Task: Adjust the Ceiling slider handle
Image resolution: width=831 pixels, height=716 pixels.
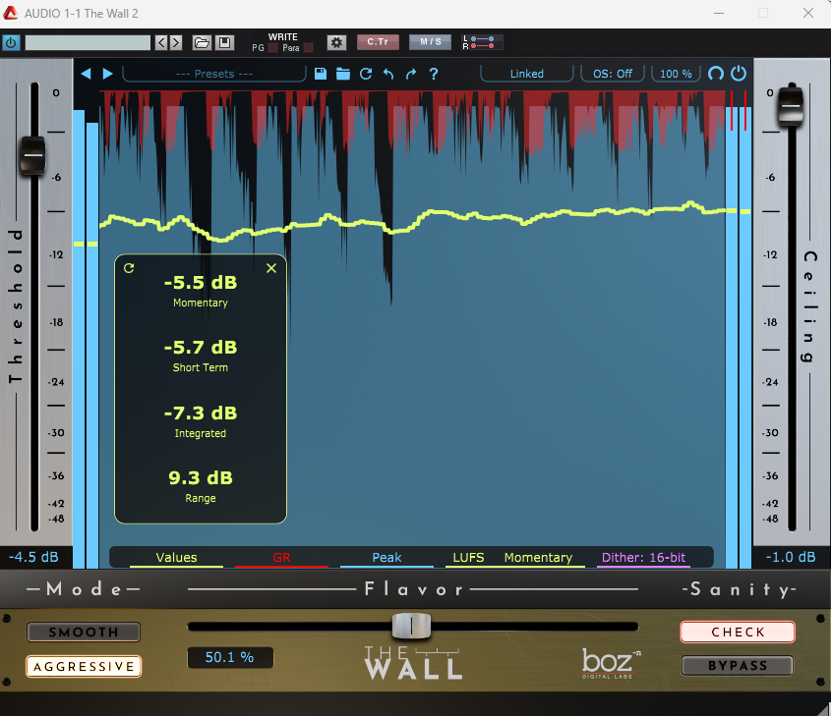Action: (x=791, y=106)
